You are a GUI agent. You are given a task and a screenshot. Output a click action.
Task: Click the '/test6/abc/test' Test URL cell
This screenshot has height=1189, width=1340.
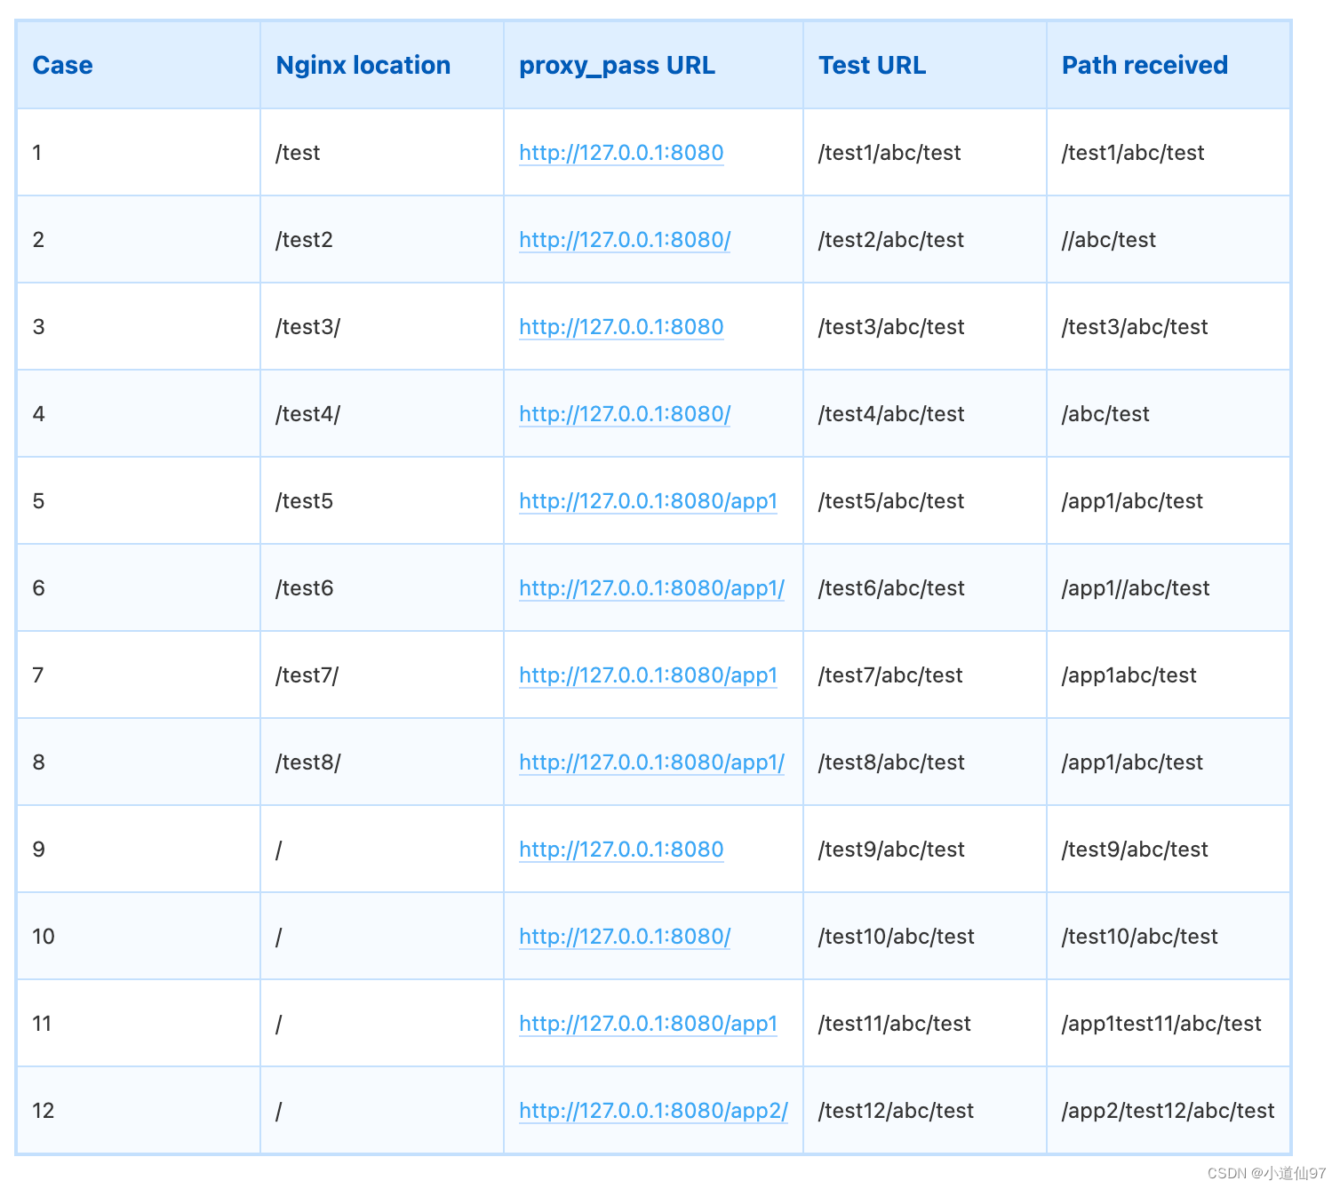[925, 588]
